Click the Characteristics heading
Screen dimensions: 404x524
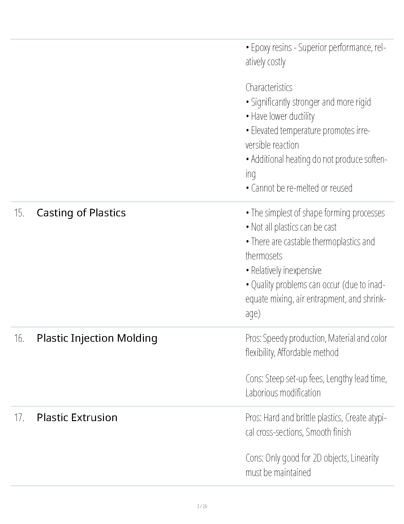pos(269,87)
